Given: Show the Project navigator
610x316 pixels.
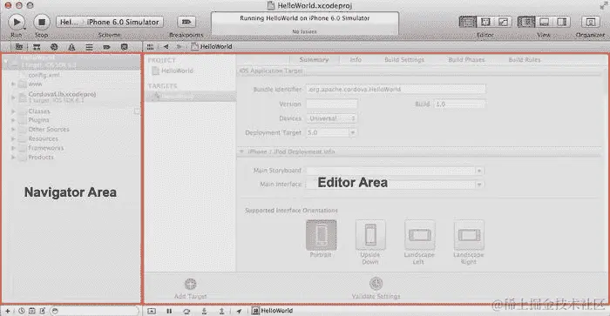Looking at the screenshot, I should tap(18, 47).
